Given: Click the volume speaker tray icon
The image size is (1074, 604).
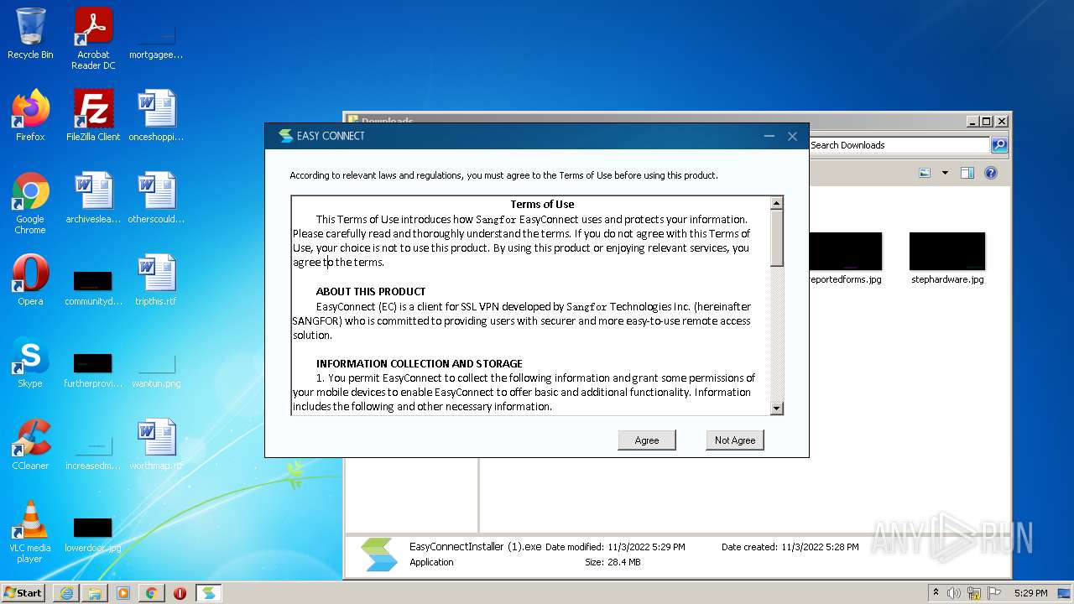Looking at the screenshot, I should (x=954, y=593).
